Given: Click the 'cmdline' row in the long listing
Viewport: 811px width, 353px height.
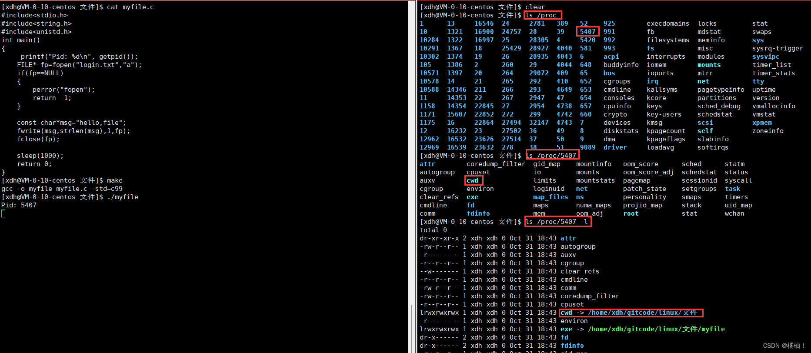Looking at the screenshot, I should [504, 280].
